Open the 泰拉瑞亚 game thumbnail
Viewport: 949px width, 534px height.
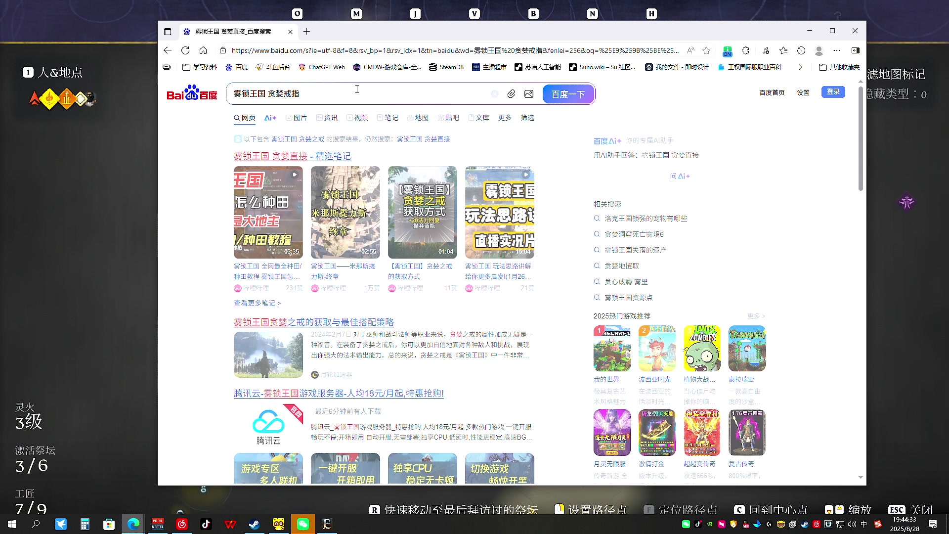point(747,348)
